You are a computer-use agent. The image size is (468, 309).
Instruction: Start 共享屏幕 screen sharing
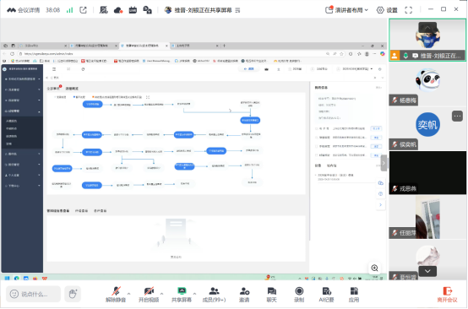coord(181,294)
